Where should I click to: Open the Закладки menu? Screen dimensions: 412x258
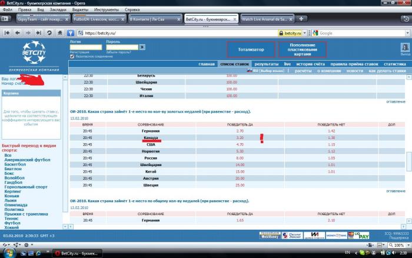58,9
